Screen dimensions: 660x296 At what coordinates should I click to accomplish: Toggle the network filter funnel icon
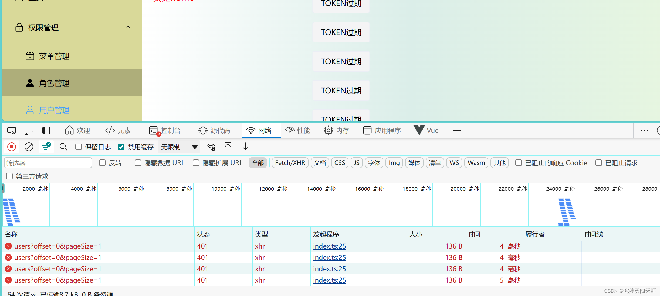tap(46, 147)
